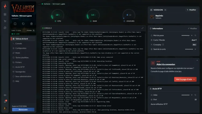Open the notifications bell icon

point(5,102)
